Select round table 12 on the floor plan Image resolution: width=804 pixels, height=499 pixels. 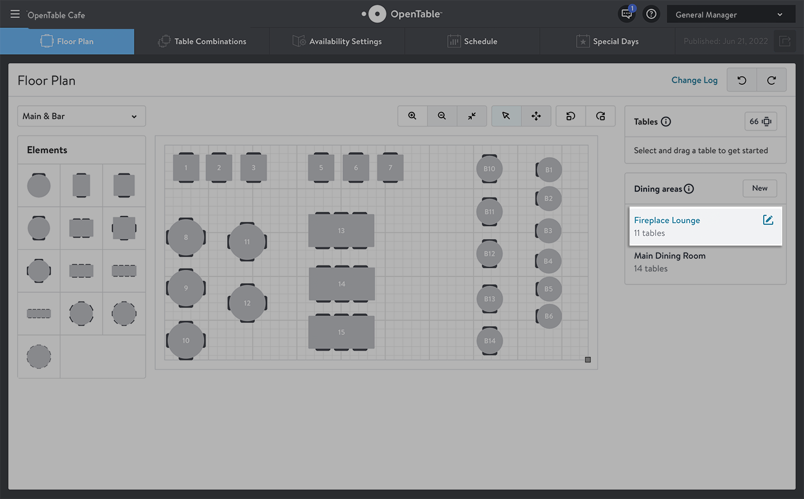[247, 303]
